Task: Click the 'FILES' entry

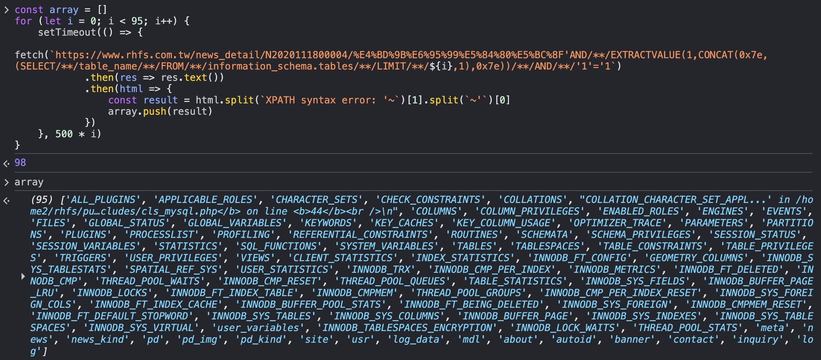Action: click(x=50, y=223)
